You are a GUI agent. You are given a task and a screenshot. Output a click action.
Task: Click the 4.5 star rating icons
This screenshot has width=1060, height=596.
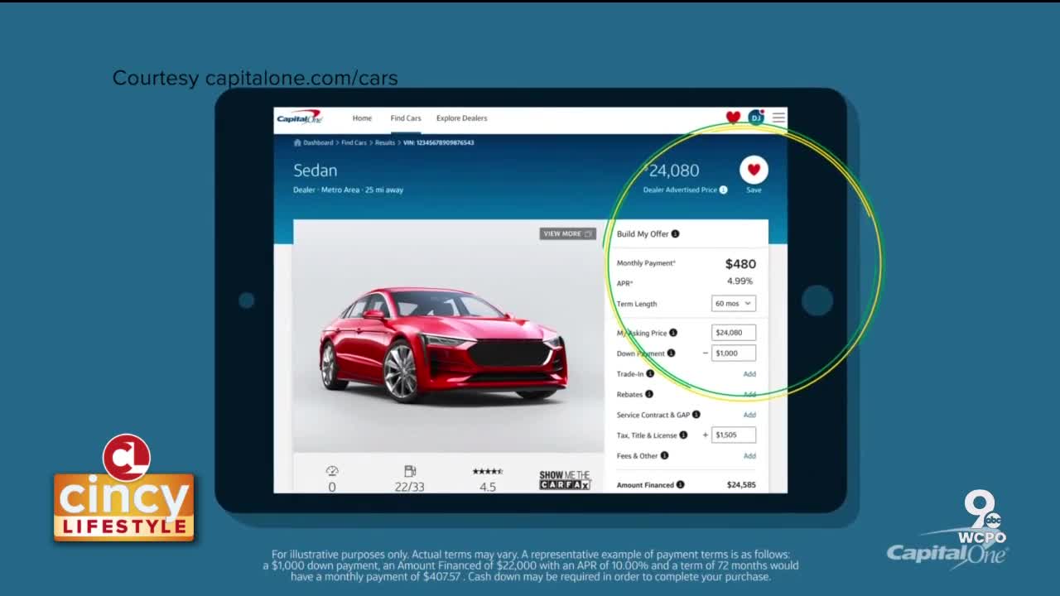[488, 471]
